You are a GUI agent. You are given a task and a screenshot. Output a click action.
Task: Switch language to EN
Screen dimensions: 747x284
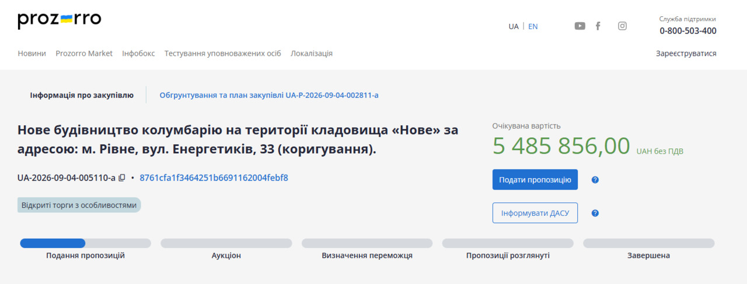click(x=533, y=26)
